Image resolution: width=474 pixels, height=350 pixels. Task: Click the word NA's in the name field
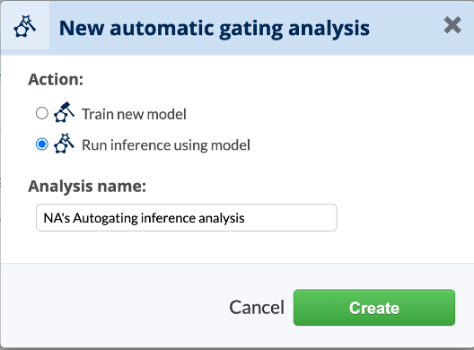coord(57,217)
